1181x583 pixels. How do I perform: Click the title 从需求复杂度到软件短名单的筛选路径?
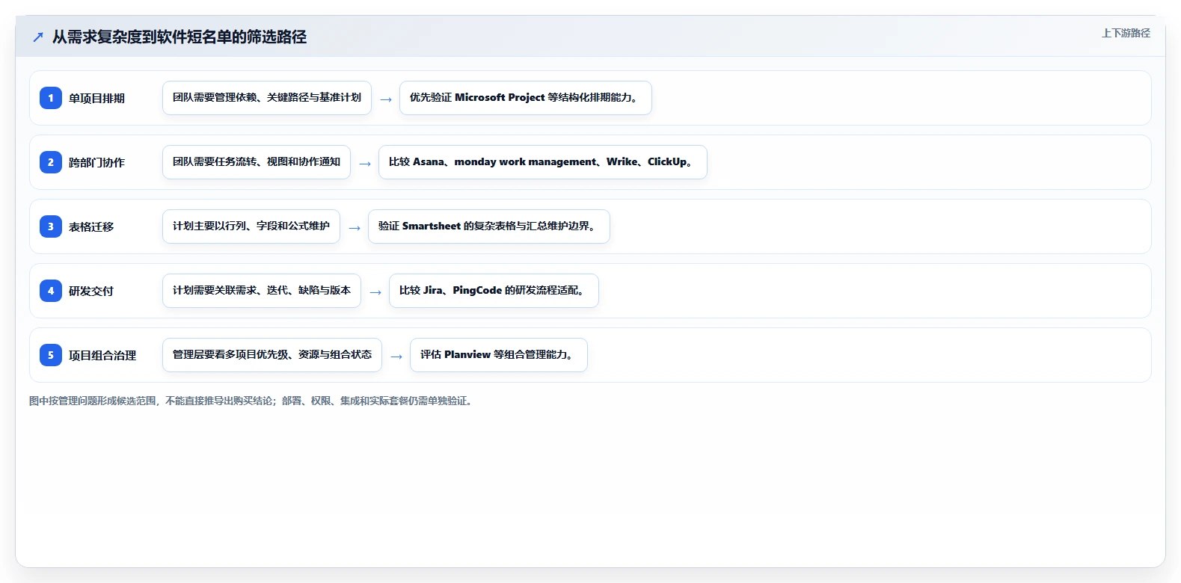180,37
